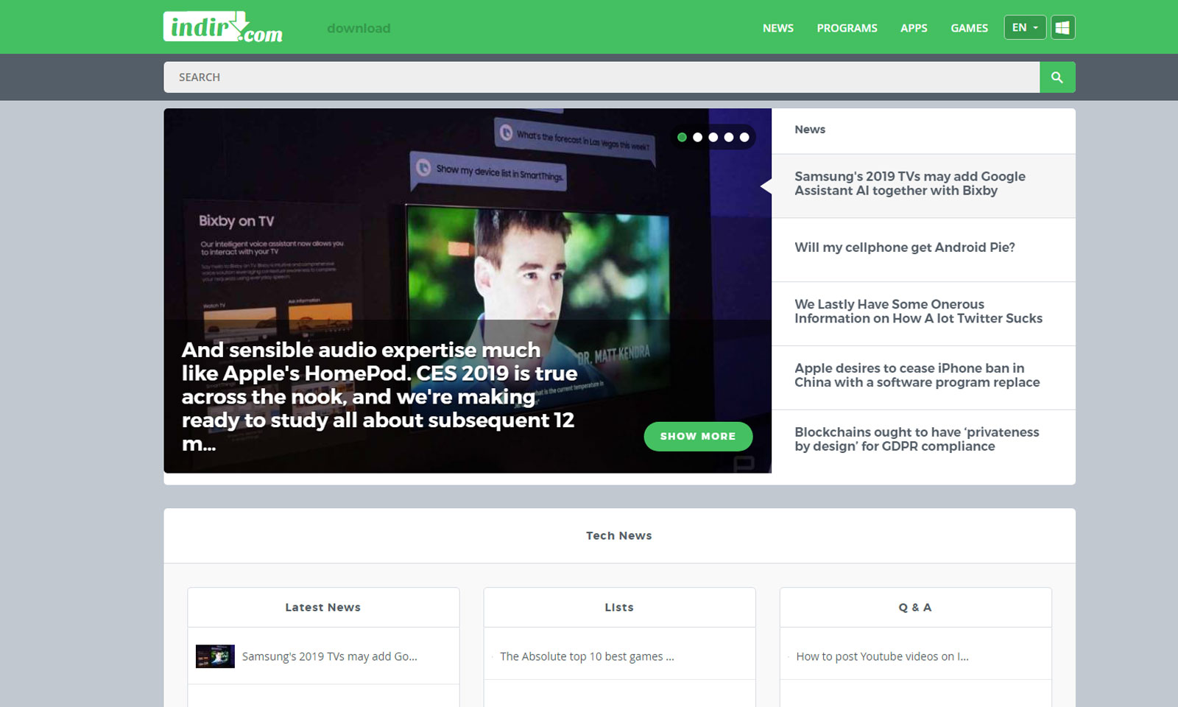The width and height of the screenshot is (1178, 707).
Task: Open 'Samsung's 2019 TVs may add Go...' item
Action: click(x=330, y=656)
